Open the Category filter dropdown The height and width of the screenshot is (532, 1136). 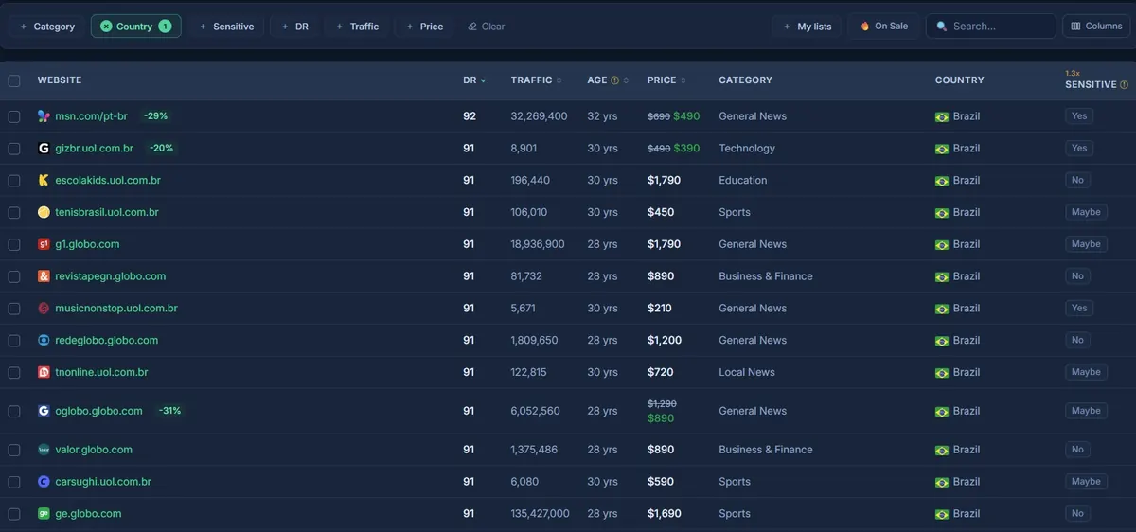(47, 27)
